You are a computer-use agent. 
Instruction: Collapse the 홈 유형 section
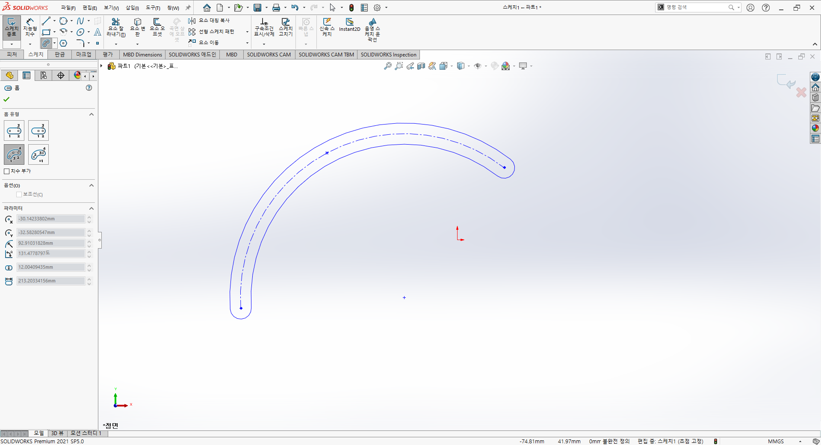click(92, 114)
